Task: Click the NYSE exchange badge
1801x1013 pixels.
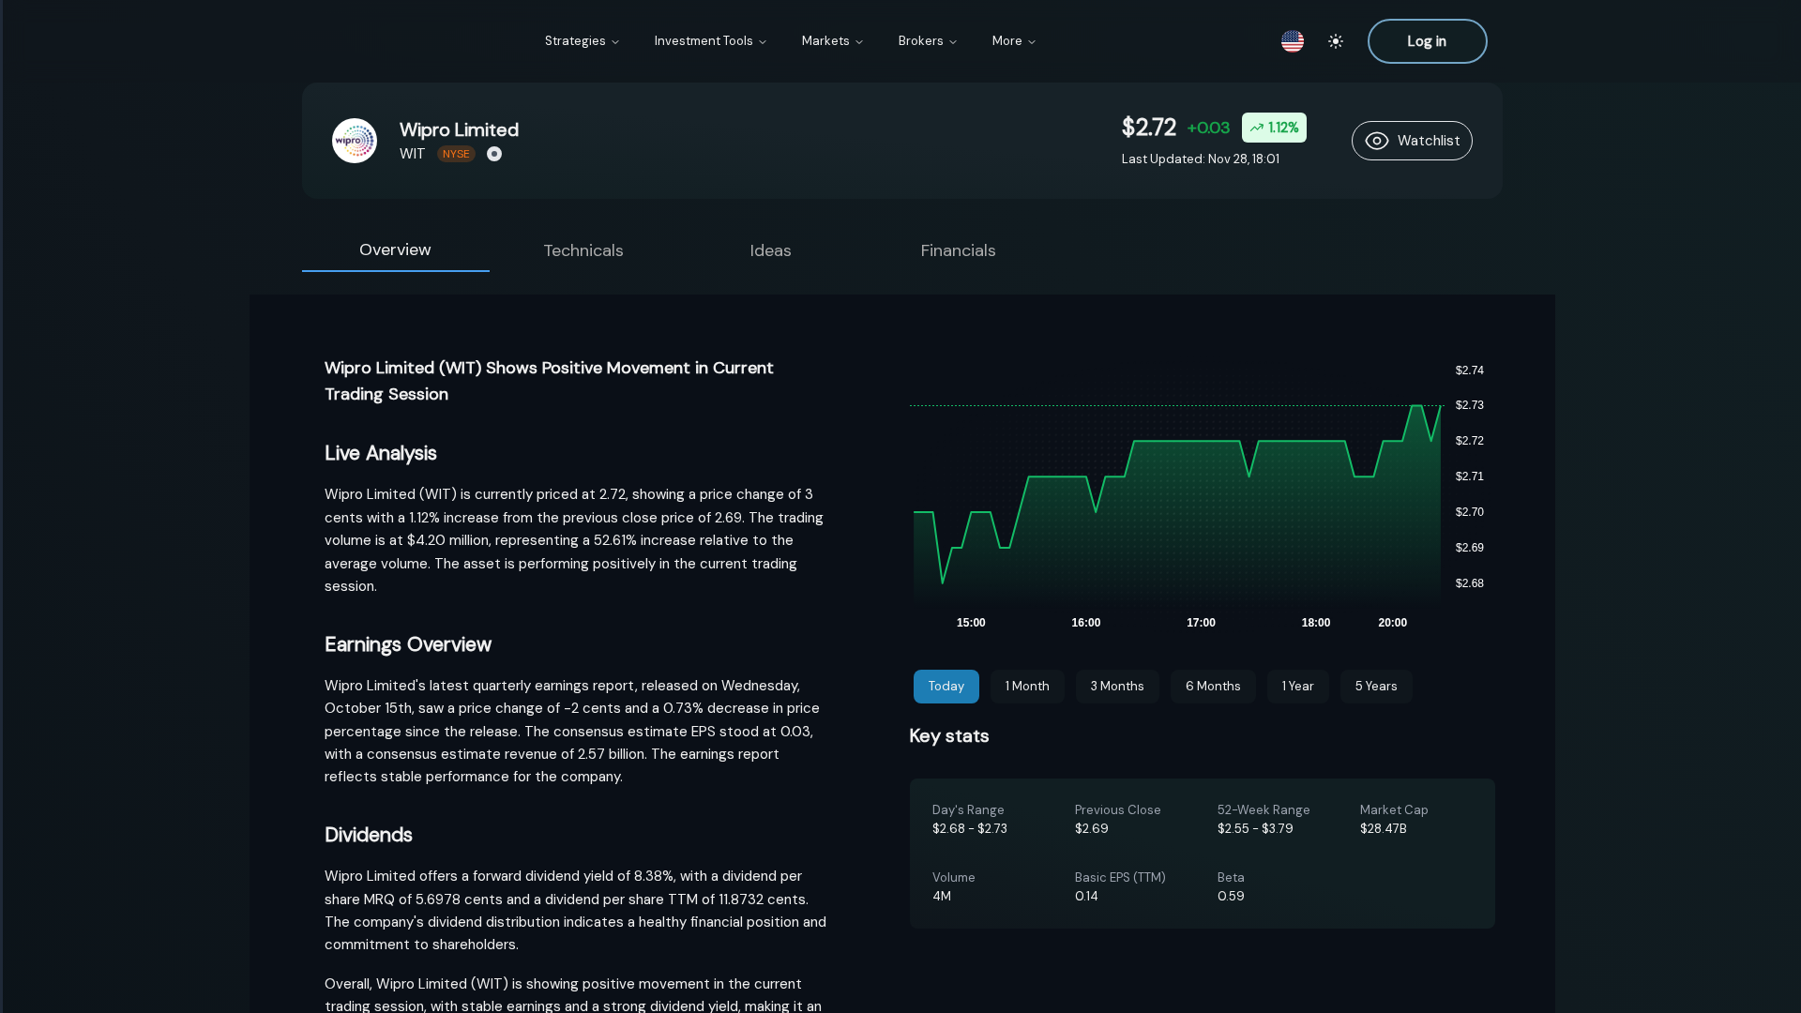Action: pos(456,154)
